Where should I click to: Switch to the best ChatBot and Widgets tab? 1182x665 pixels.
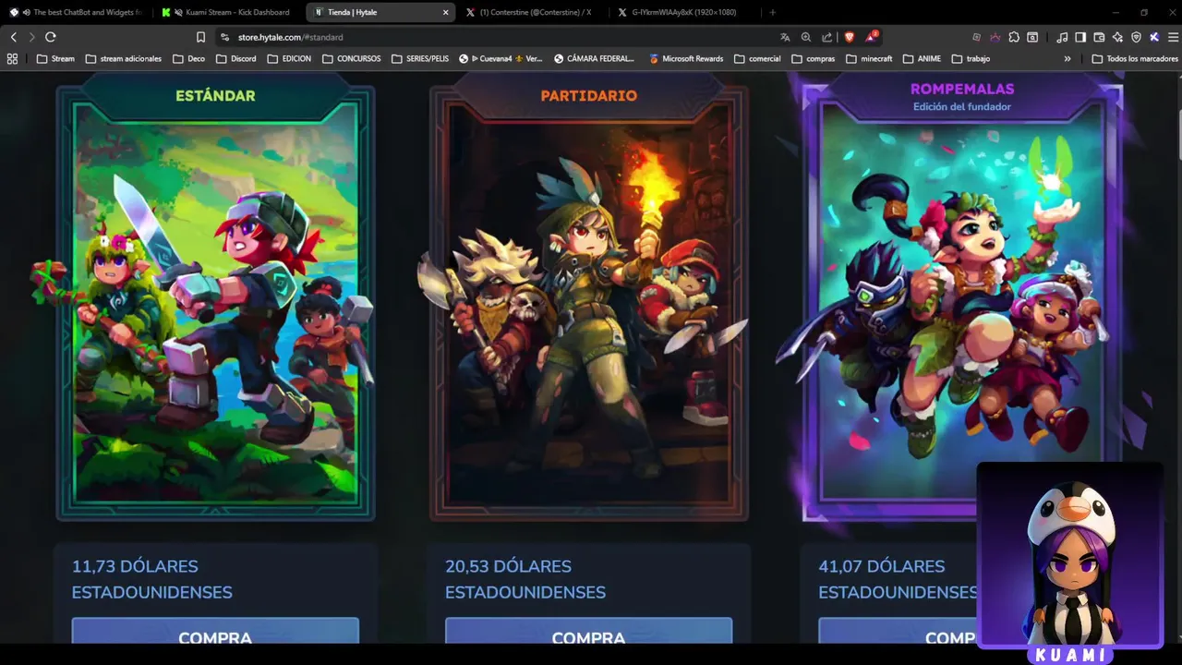point(77,12)
